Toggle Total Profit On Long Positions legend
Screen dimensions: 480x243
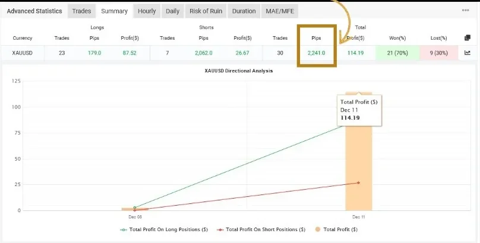click(164, 229)
